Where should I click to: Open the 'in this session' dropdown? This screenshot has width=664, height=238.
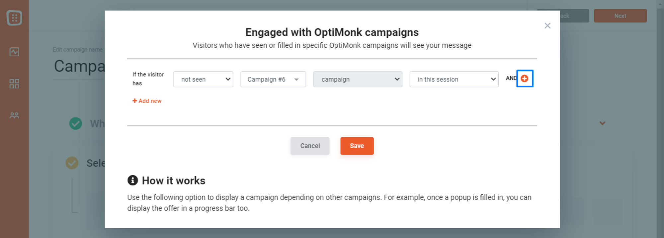tap(454, 79)
